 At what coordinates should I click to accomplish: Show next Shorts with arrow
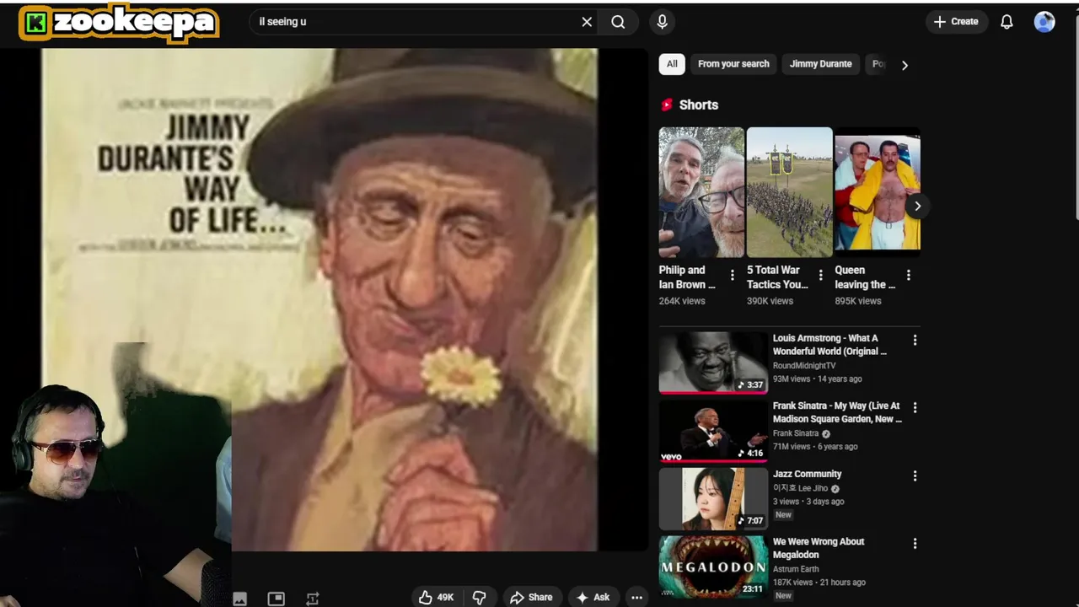[x=917, y=206]
